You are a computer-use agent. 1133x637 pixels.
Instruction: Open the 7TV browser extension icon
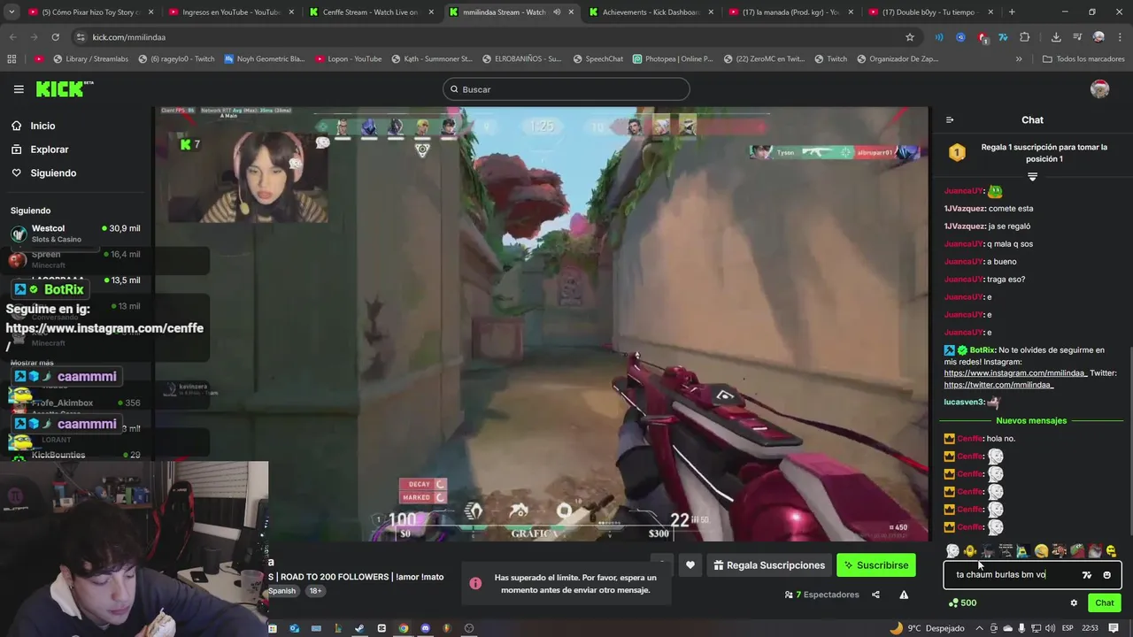coord(1003,37)
